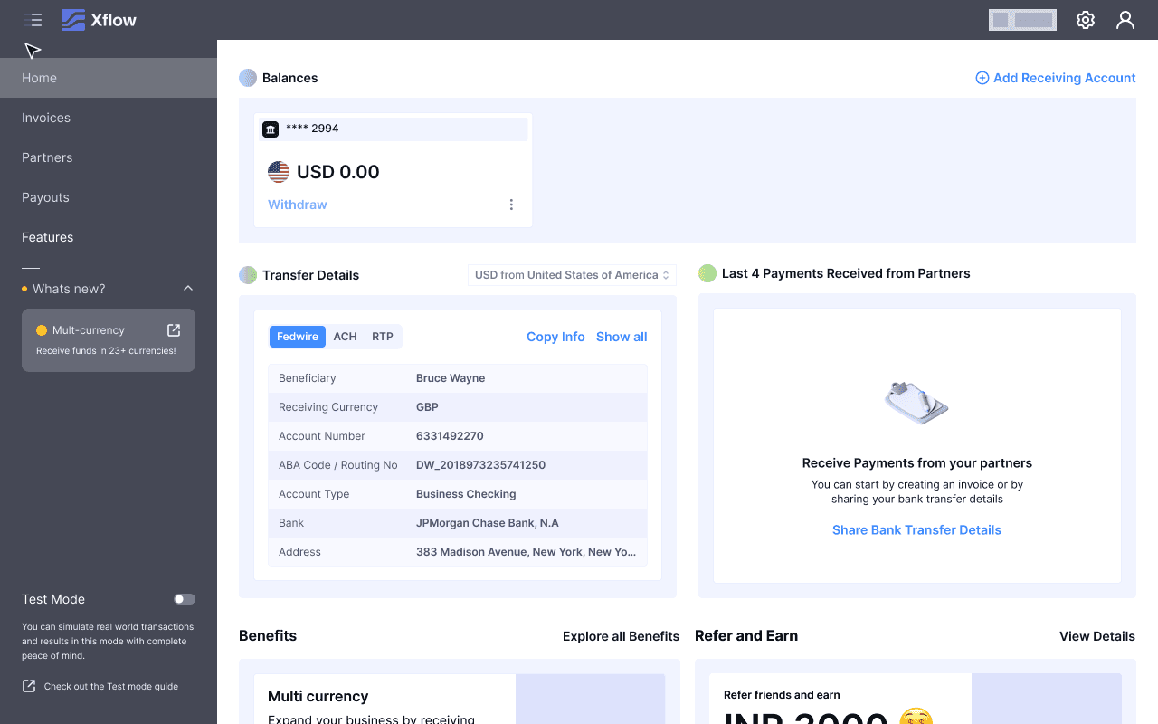Click the GBP receiving currency value
Image resolution: width=1158 pixels, height=724 pixels.
[427, 407]
